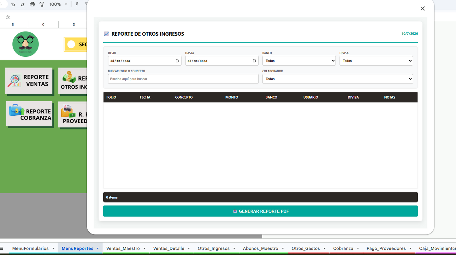Switch to Cobranza sheet tab
This screenshot has height=255, width=456.
[x=343, y=248]
